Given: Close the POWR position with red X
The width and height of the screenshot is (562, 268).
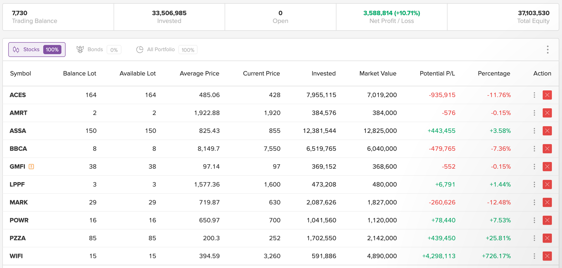Looking at the screenshot, I should point(547,220).
